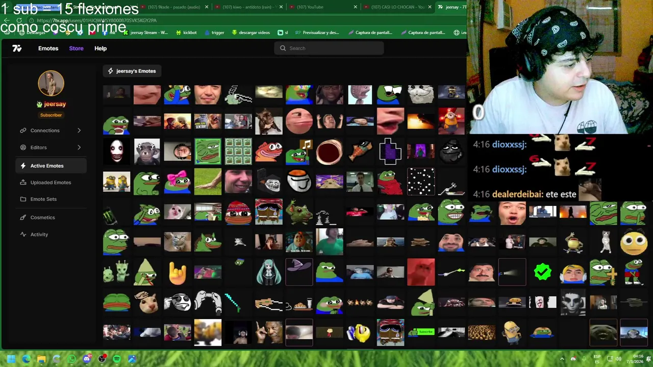653x367 pixels.
Task: Select the trollface emote
Action: pos(269,181)
